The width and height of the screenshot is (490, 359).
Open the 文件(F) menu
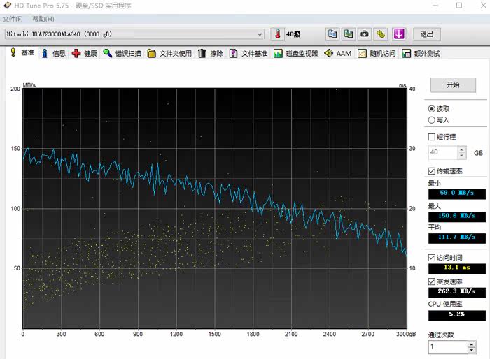tap(13, 19)
